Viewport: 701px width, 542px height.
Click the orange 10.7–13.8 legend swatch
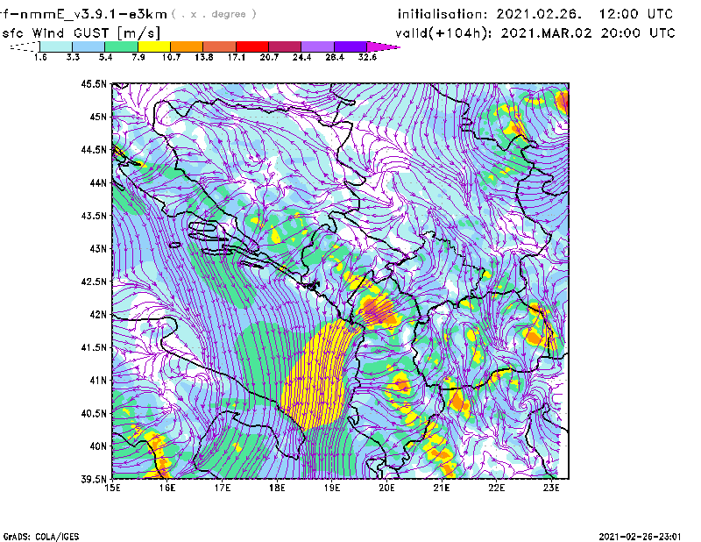[187, 46]
